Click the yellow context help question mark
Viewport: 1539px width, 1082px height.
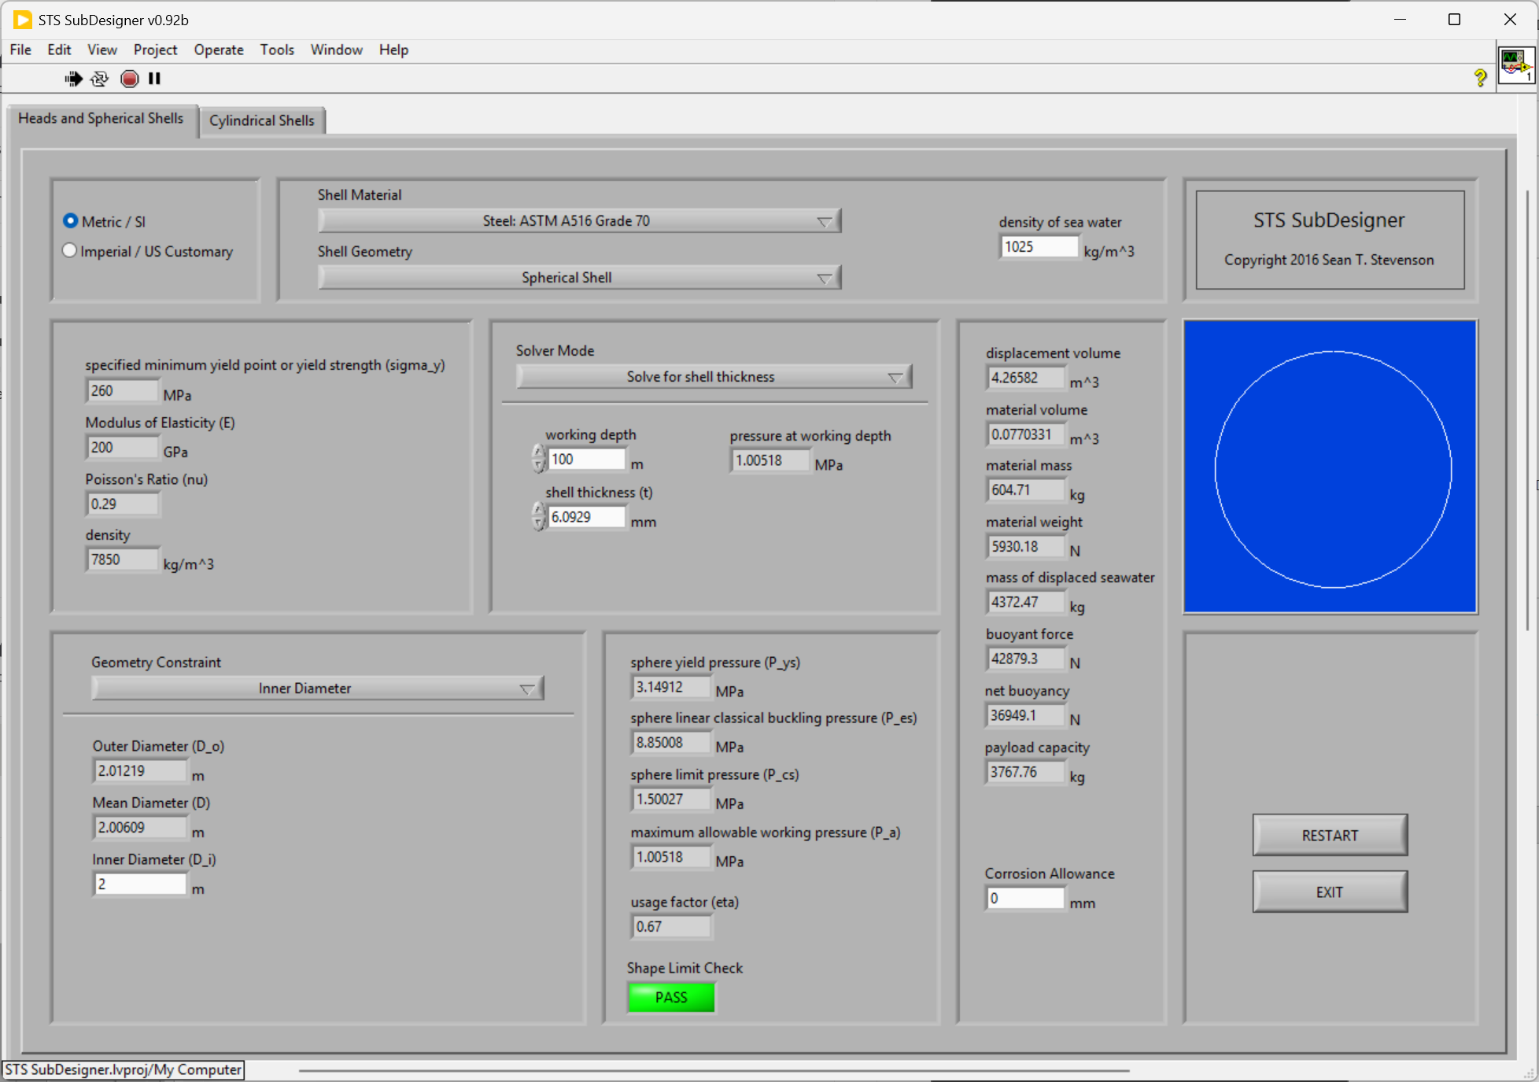click(1480, 78)
